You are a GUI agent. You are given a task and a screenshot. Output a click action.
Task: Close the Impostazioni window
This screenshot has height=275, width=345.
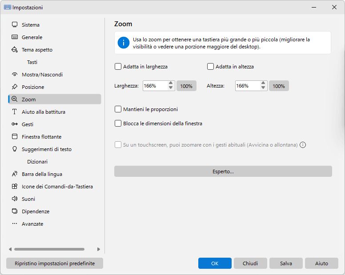pyautogui.click(x=334, y=7)
